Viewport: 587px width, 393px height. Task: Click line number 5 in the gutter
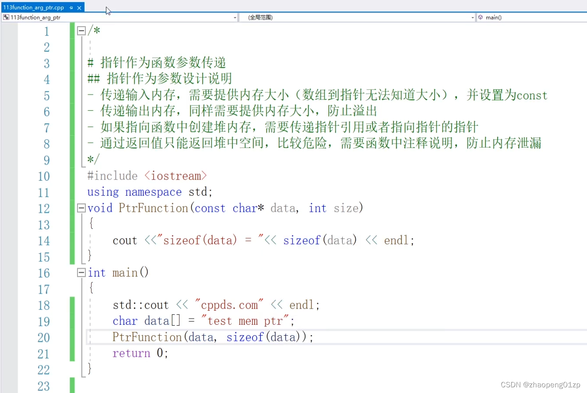coord(46,96)
